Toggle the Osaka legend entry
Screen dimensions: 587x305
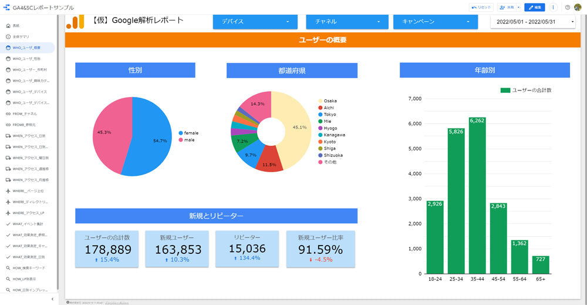coord(330,101)
